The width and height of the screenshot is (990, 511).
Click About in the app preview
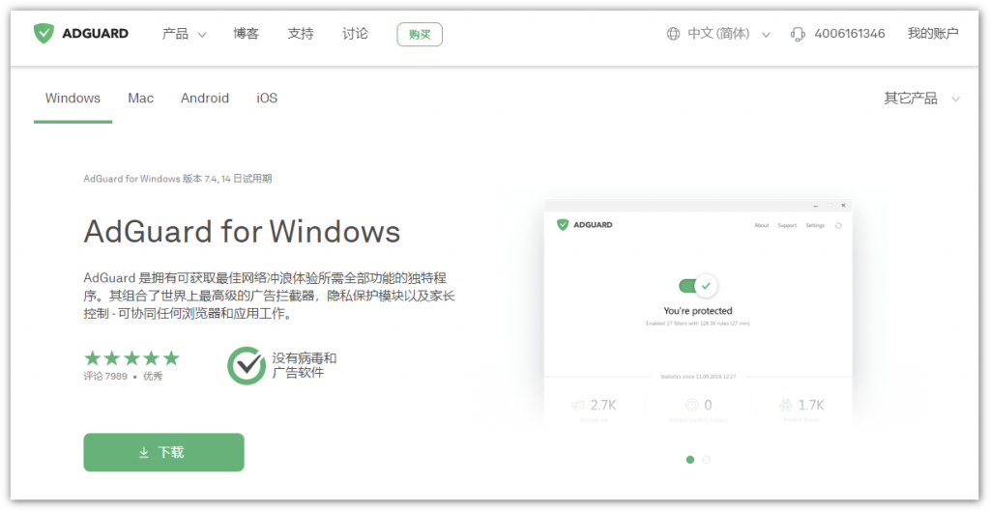tap(762, 225)
